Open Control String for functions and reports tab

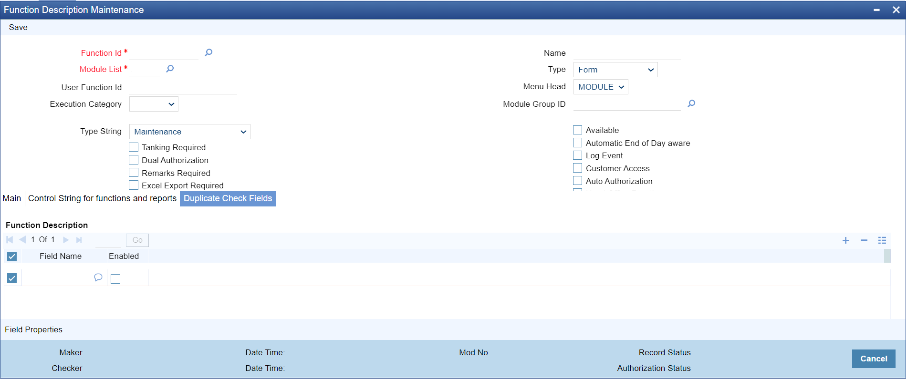[x=102, y=198]
